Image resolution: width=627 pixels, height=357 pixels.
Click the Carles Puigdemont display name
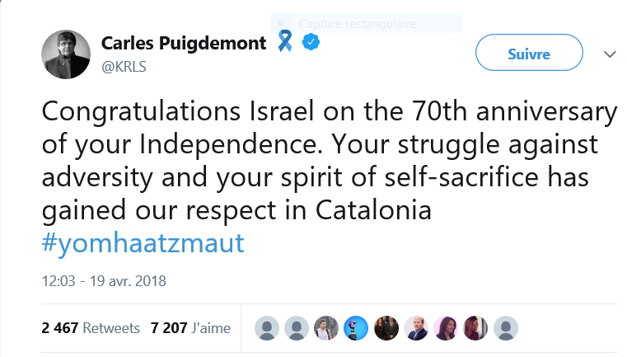[184, 43]
